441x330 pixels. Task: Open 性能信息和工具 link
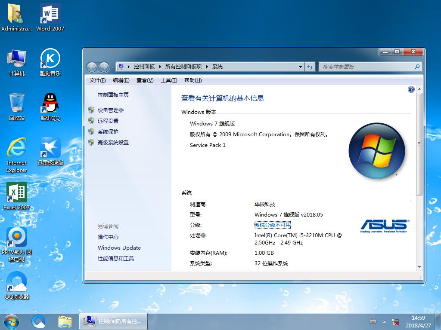click(x=115, y=258)
